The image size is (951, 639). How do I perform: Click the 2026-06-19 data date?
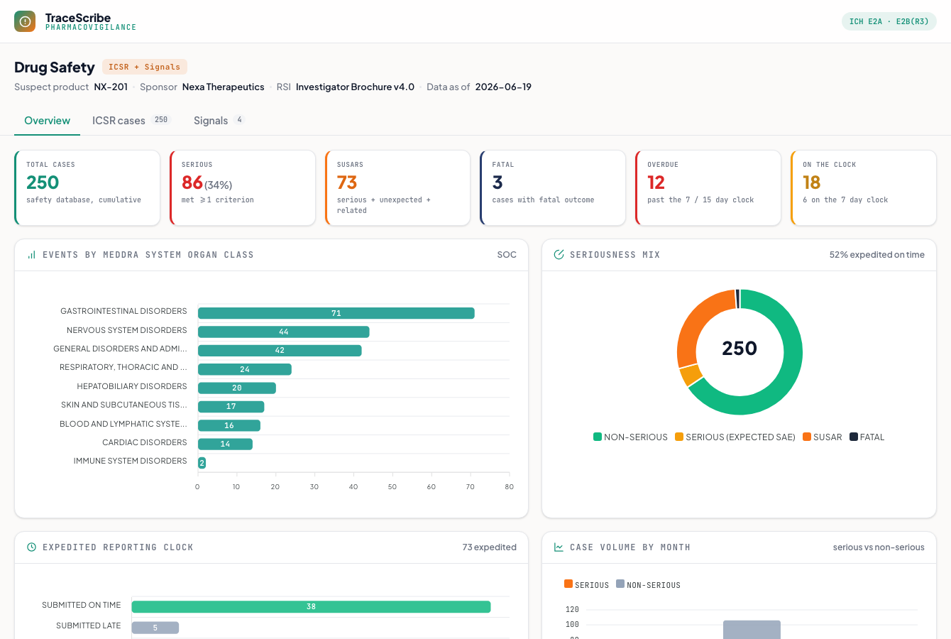[x=503, y=87]
